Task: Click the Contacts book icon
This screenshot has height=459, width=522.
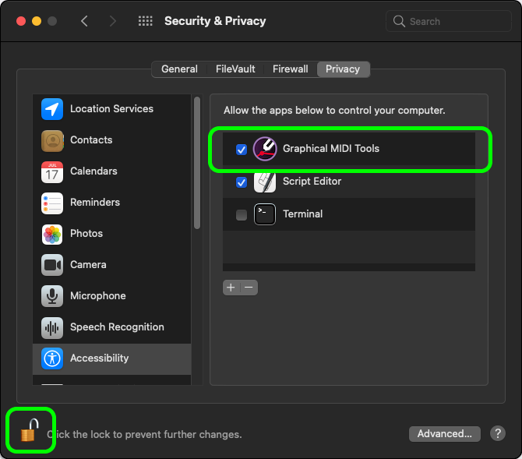Action: point(52,140)
